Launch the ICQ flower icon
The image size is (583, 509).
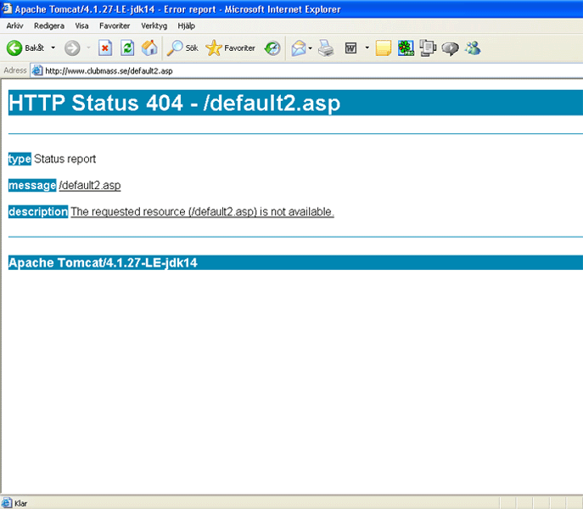[406, 48]
